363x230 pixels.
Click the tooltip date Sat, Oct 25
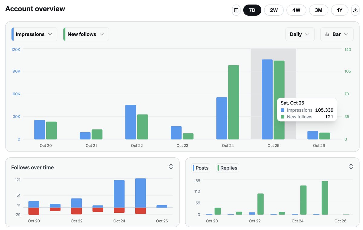pos(292,103)
